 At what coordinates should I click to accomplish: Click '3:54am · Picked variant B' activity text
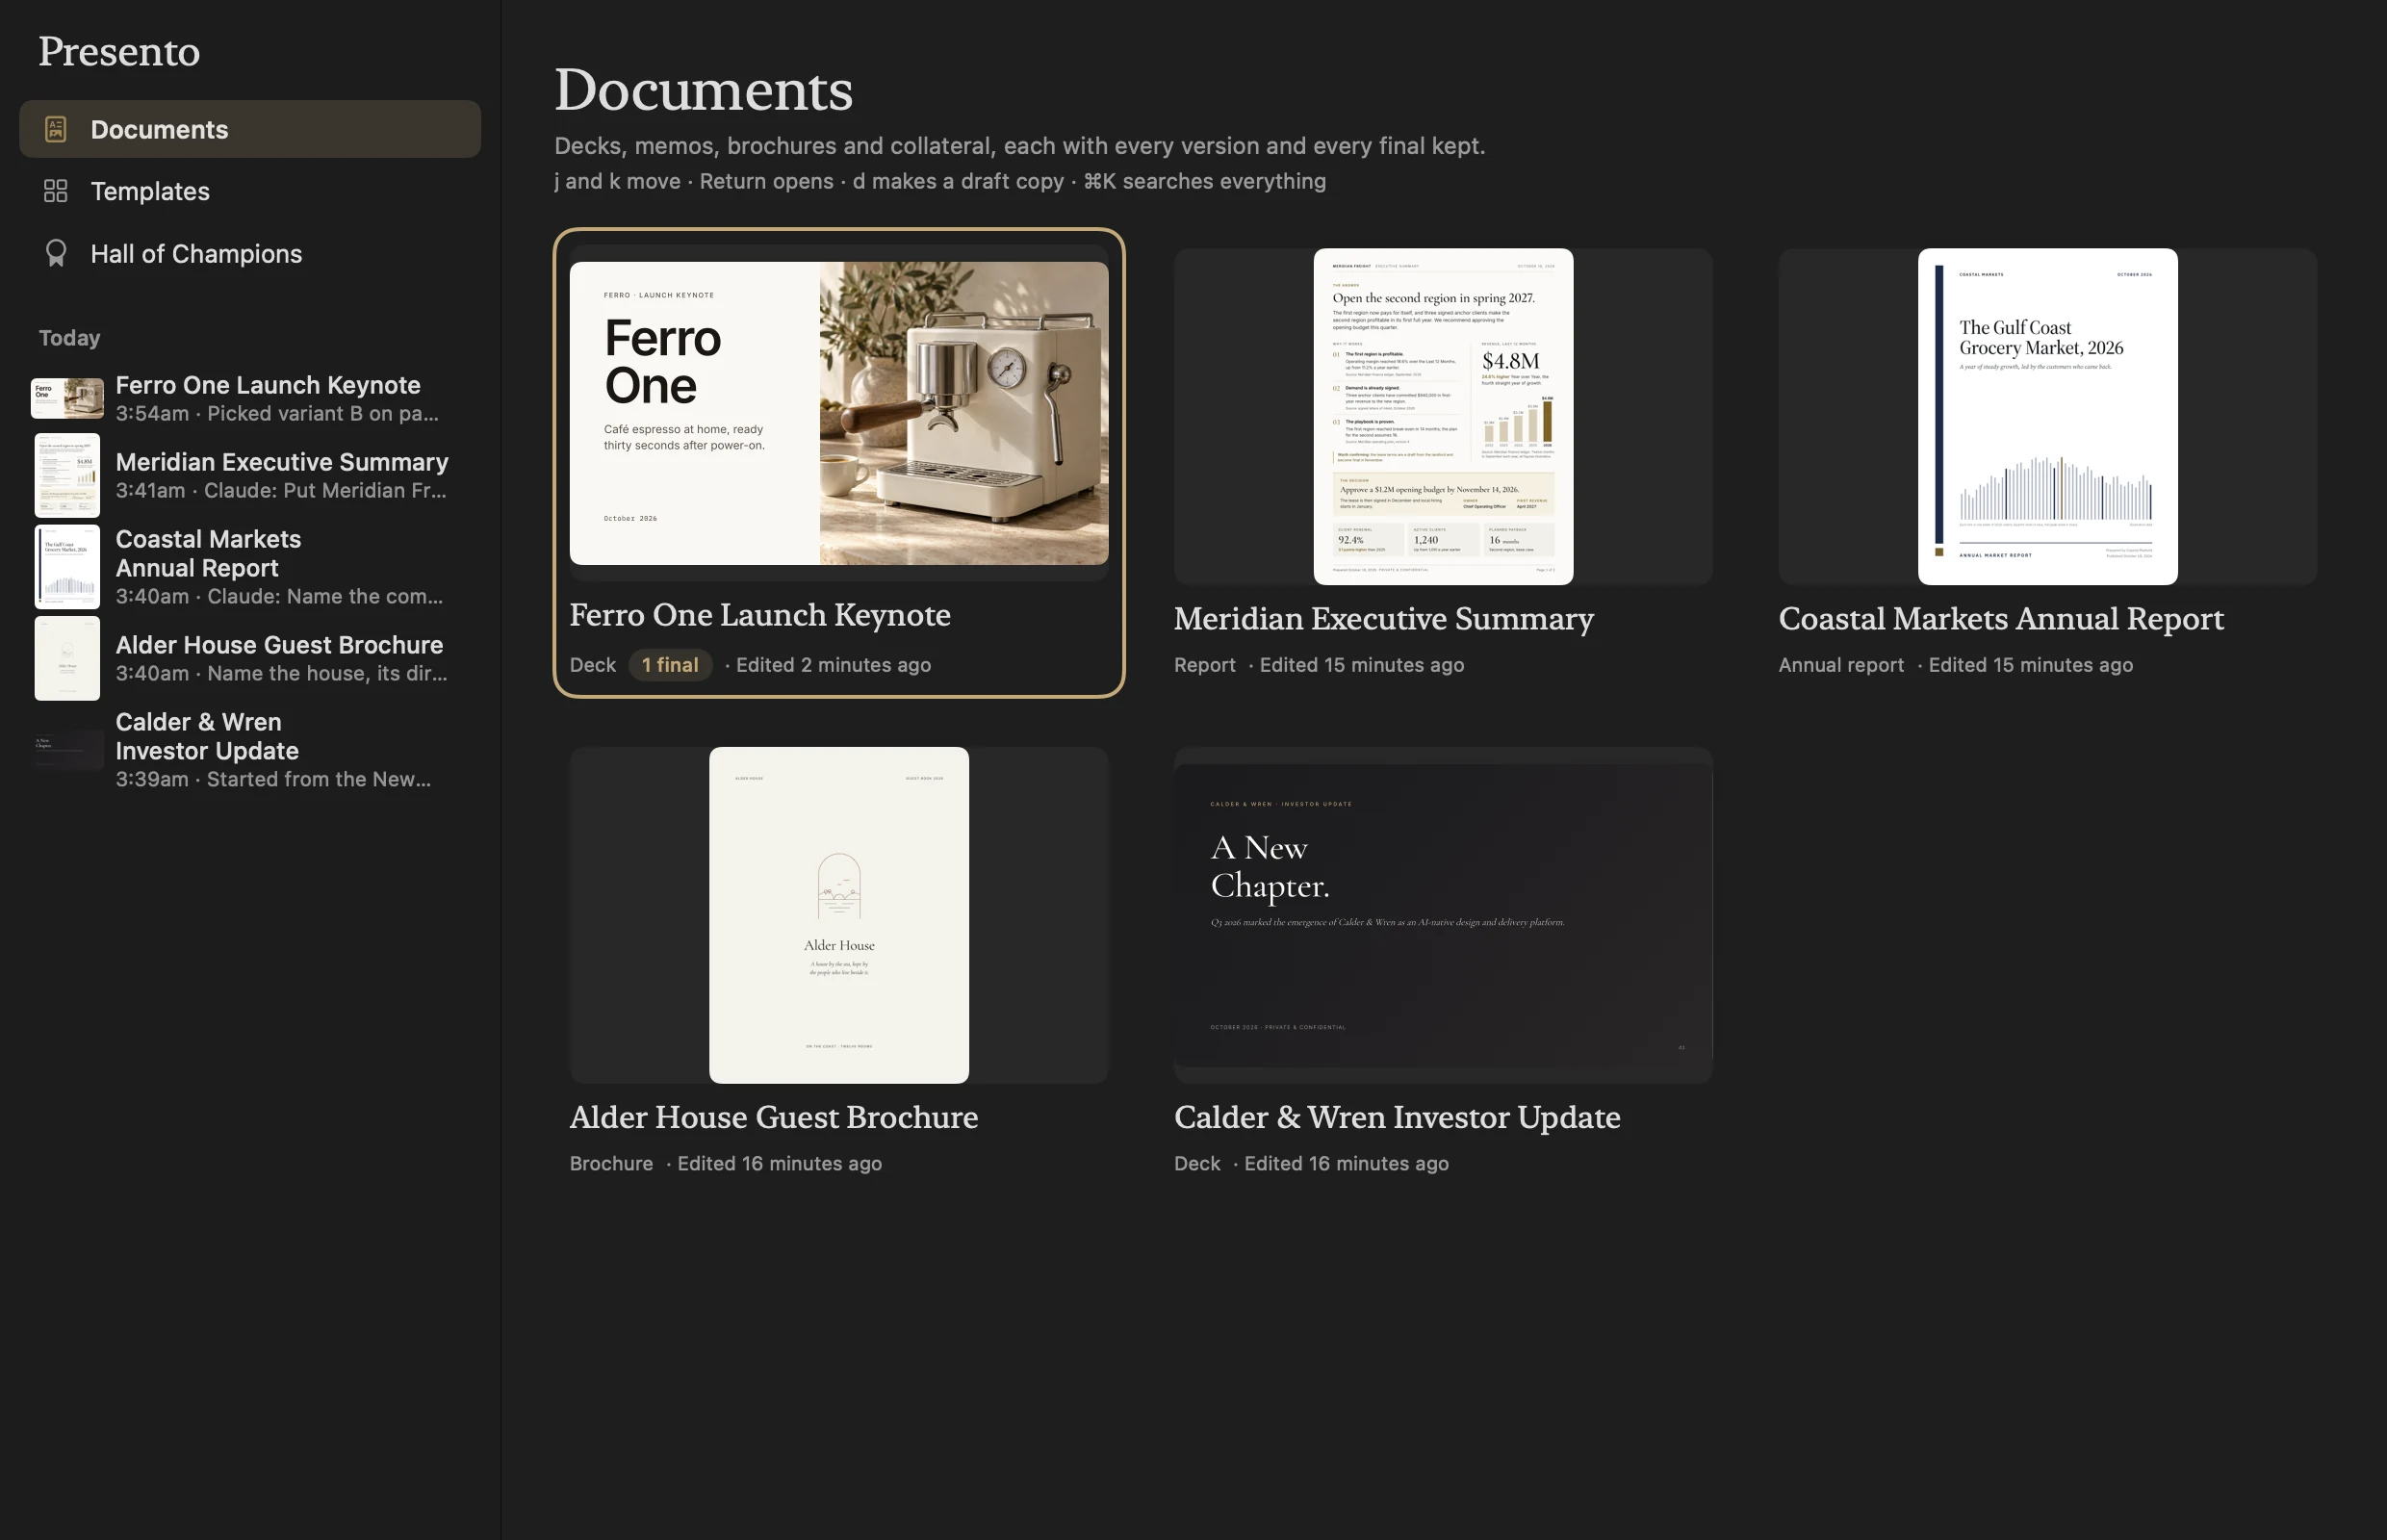coord(277,413)
